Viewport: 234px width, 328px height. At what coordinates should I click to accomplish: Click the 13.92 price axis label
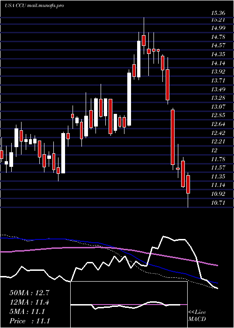pyautogui.click(x=218, y=72)
